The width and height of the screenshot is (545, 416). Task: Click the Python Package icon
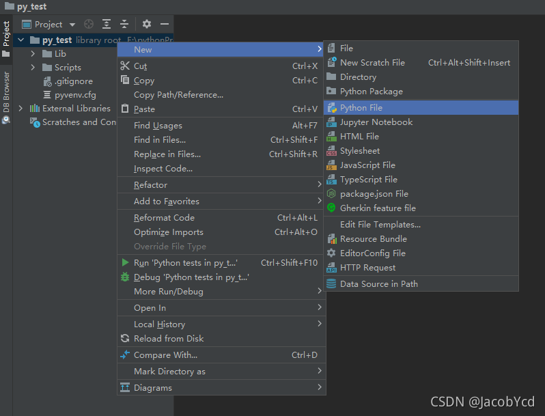[x=332, y=91]
